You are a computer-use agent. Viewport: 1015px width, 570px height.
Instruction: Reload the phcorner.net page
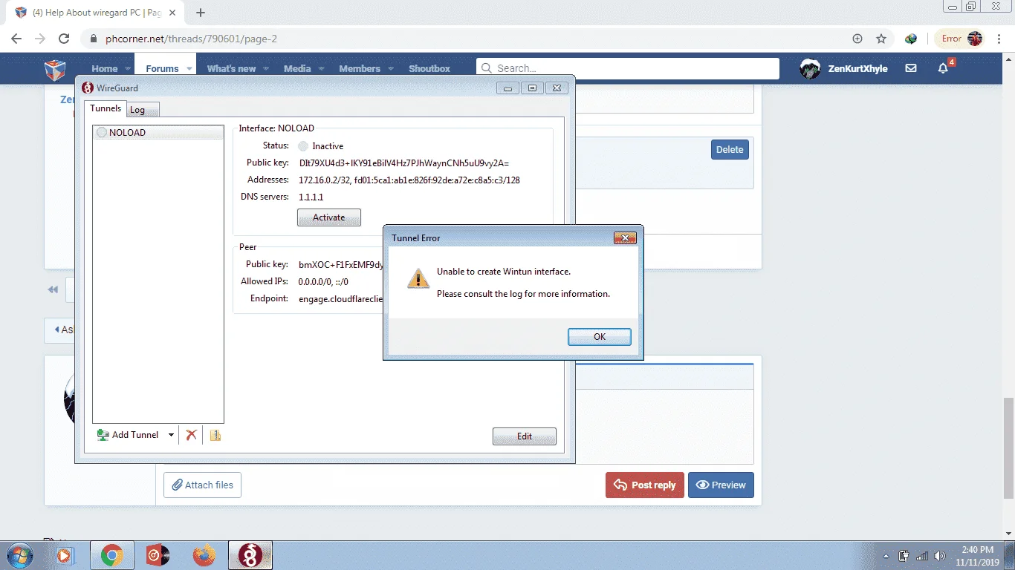64,39
